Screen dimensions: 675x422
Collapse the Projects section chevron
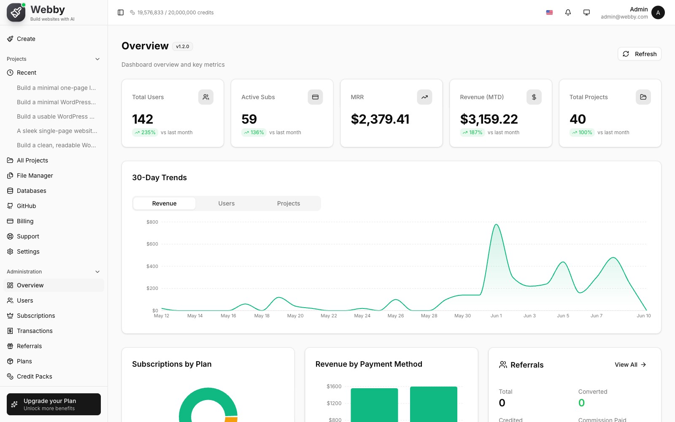point(97,59)
